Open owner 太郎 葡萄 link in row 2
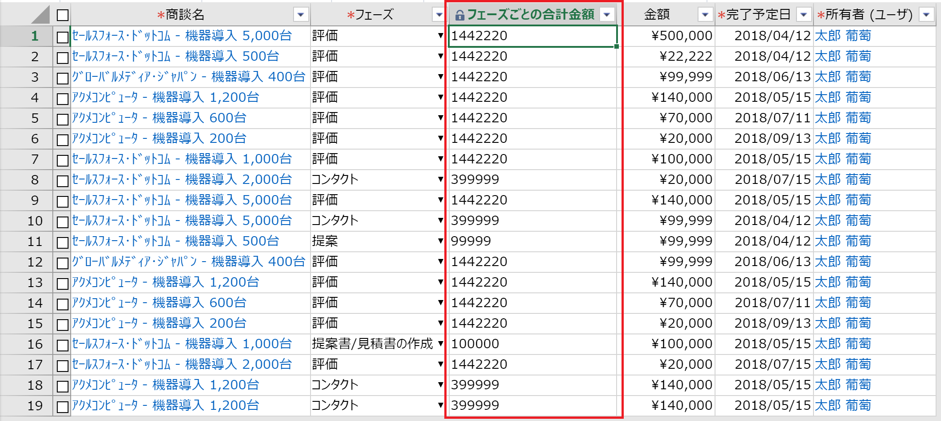This screenshot has height=421, width=941. [843, 56]
